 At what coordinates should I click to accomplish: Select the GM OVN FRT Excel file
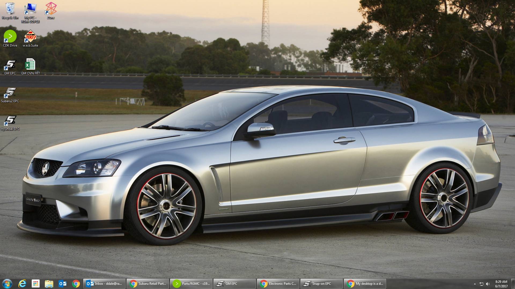click(x=30, y=67)
